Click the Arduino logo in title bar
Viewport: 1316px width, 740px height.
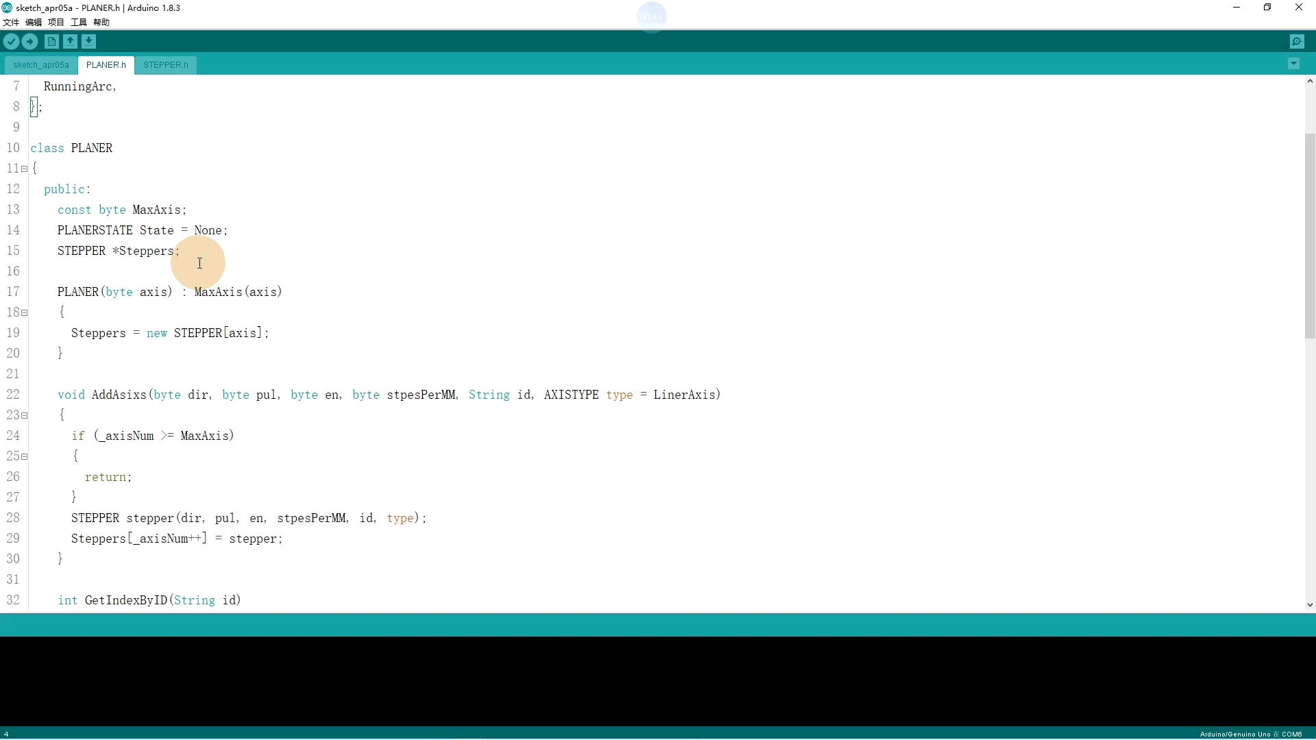[7, 8]
